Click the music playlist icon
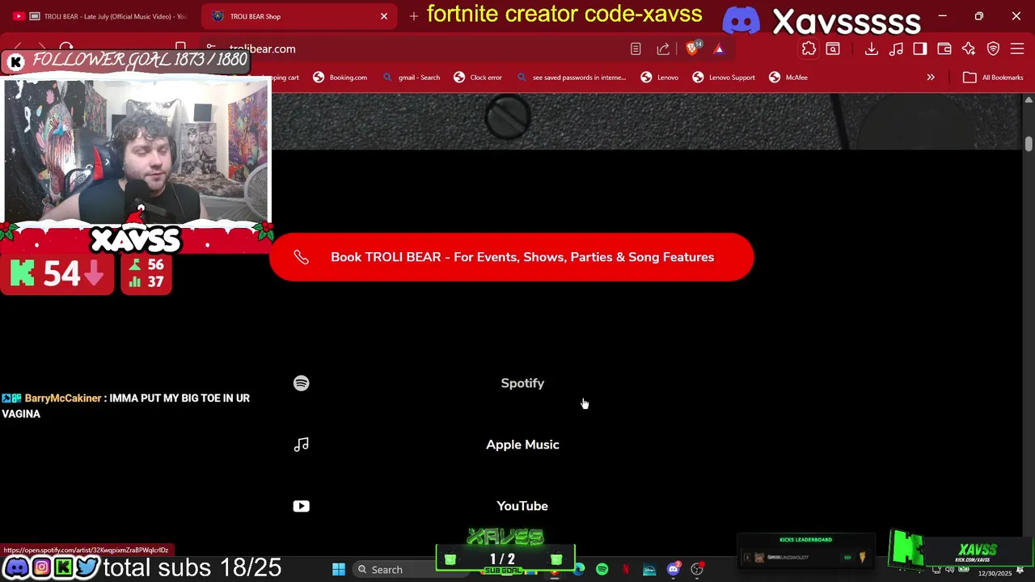 (x=896, y=49)
